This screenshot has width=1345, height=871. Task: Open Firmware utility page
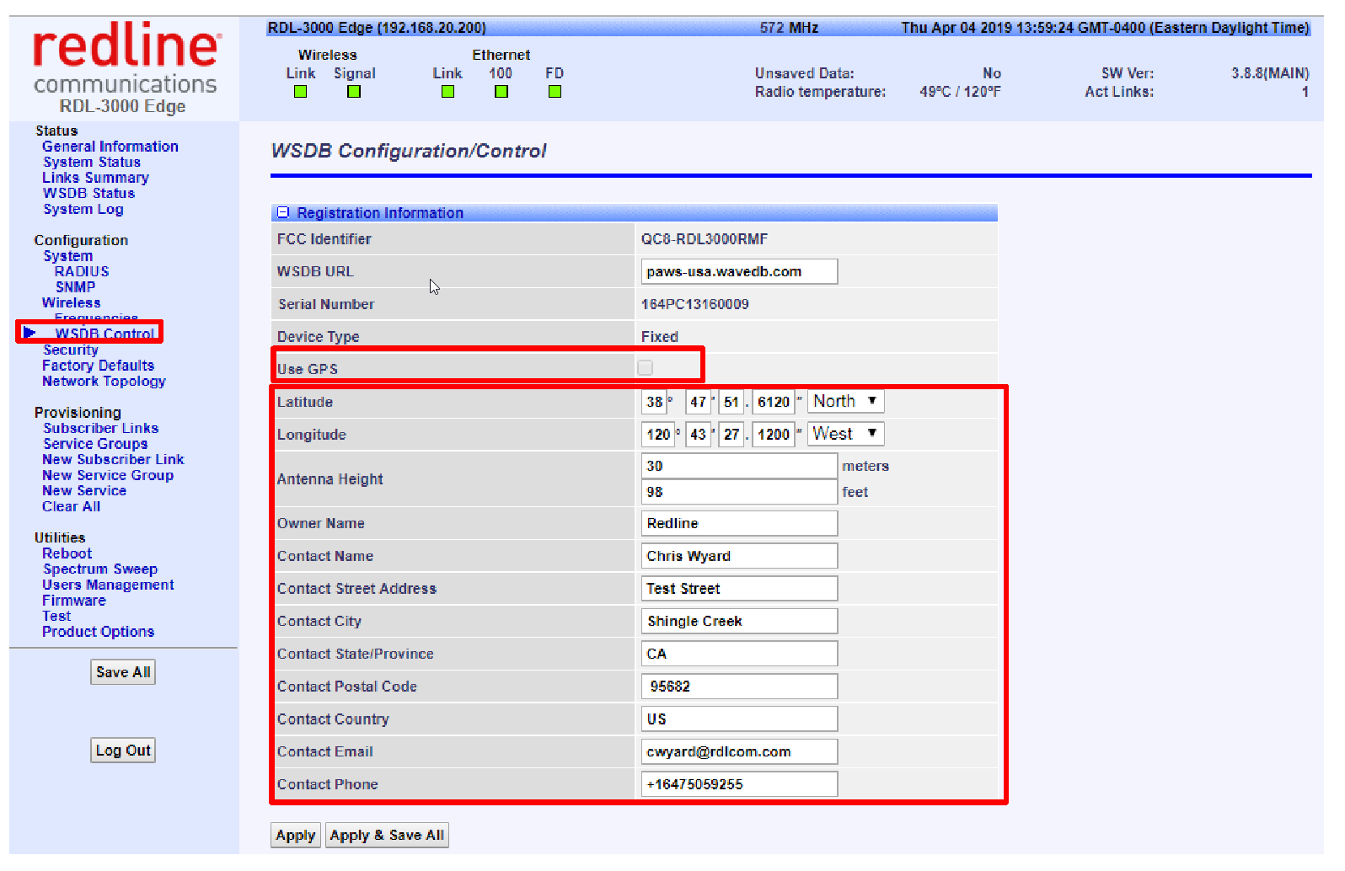click(74, 601)
